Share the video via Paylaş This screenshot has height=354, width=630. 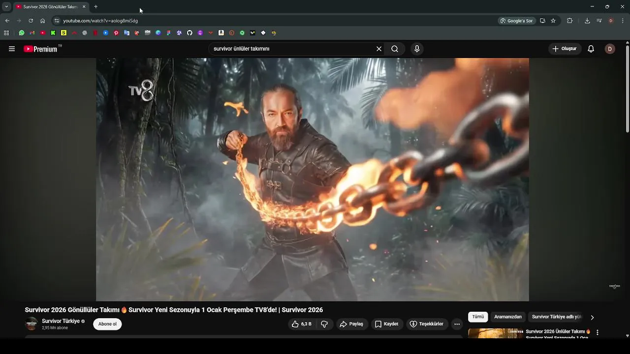point(352,324)
